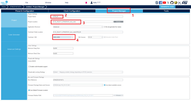The width and height of the screenshot is (191, 101).
Task: Click the pink notification bell icon
Action: [x=86, y=3]
